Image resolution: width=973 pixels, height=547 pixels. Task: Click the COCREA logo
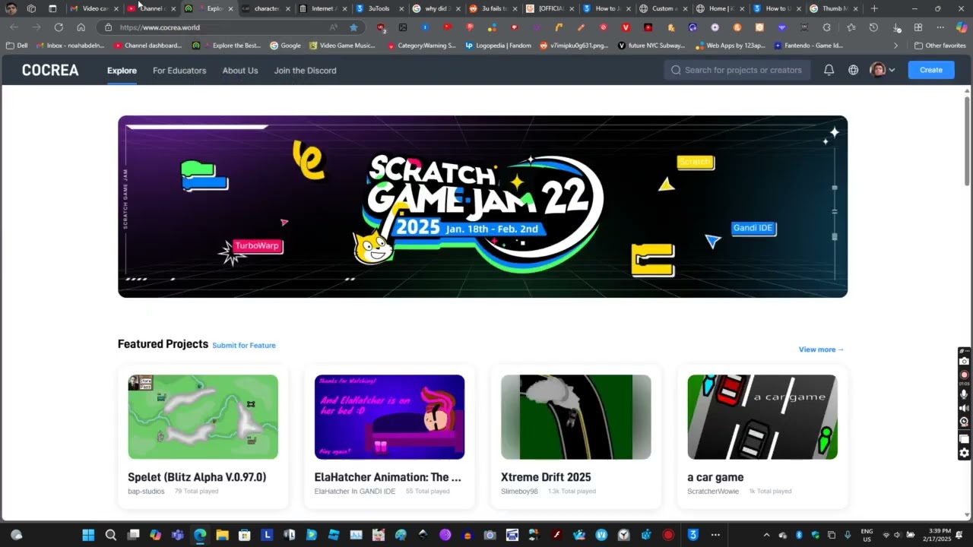(50, 71)
